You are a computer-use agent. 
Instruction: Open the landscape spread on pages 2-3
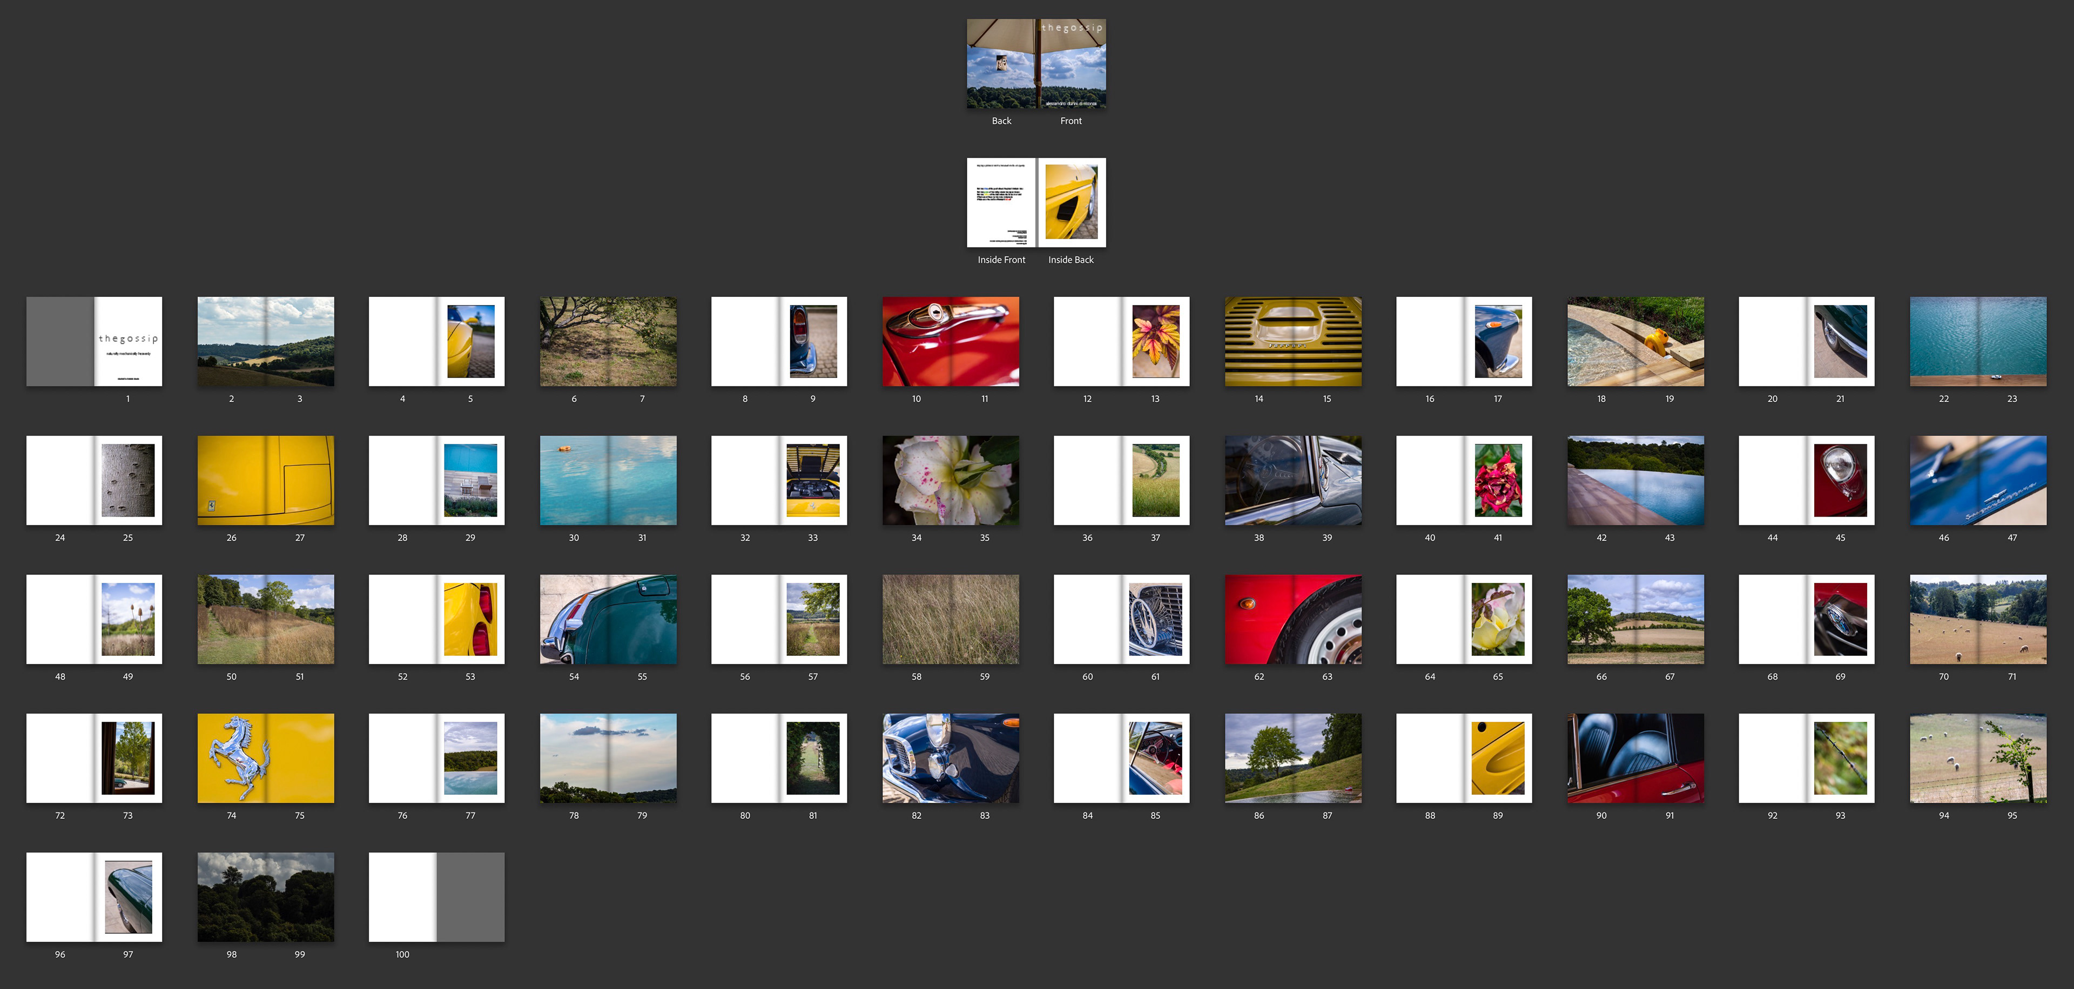click(266, 341)
